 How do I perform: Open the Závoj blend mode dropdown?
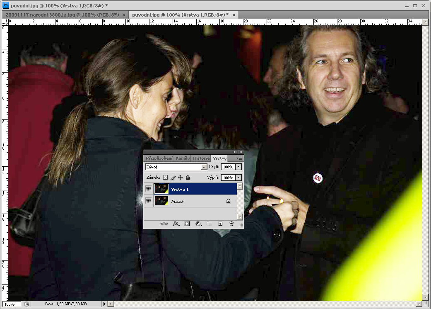203,167
